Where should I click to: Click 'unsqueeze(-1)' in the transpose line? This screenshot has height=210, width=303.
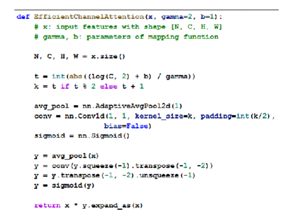[x=167, y=175]
